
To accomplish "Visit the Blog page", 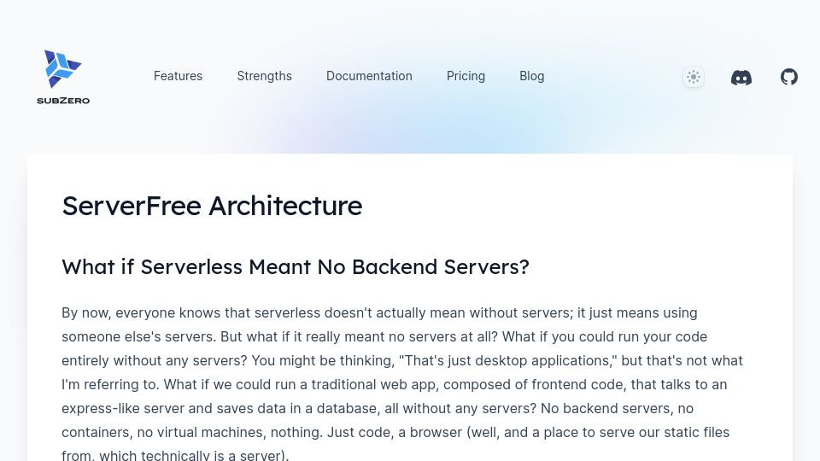I will click(532, 76).
